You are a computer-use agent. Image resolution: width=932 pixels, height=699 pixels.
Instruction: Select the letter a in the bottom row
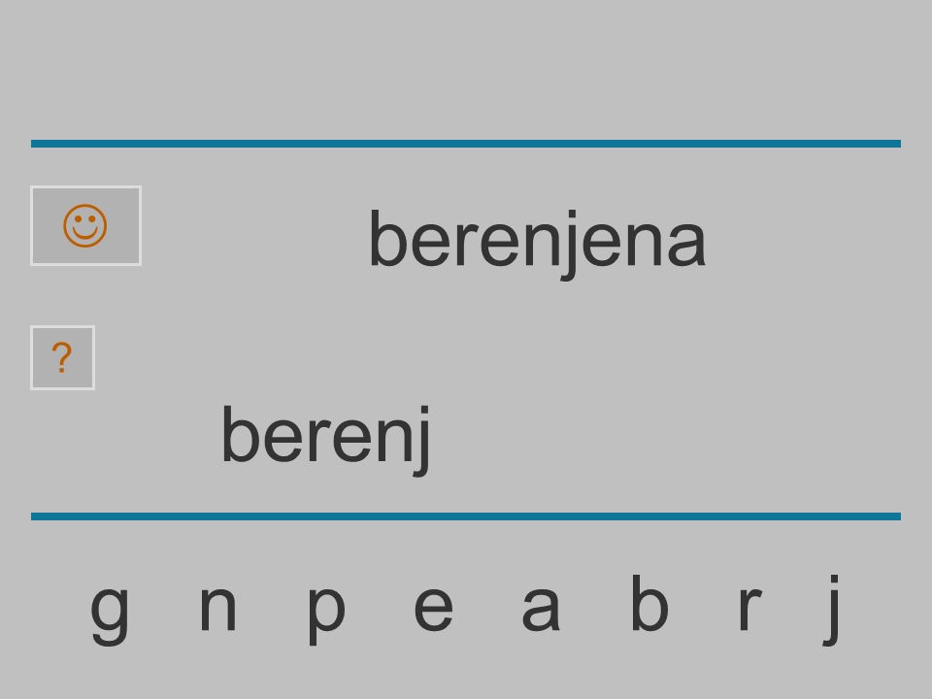541,608
